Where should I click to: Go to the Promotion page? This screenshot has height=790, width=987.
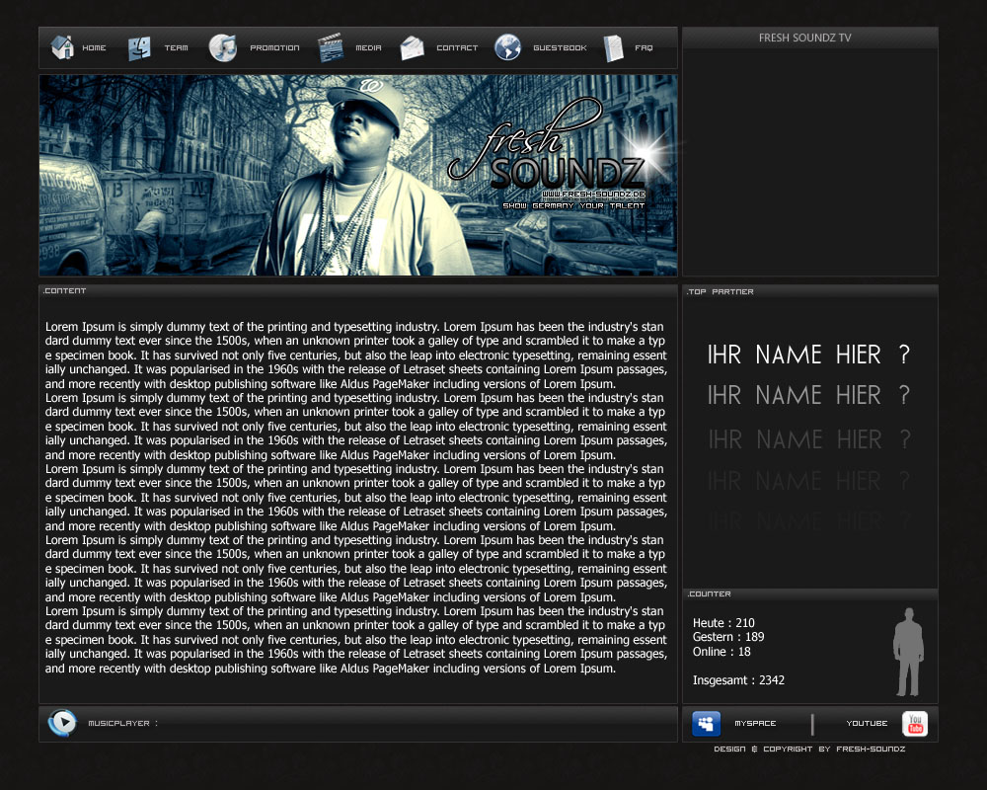click(274, 48)
